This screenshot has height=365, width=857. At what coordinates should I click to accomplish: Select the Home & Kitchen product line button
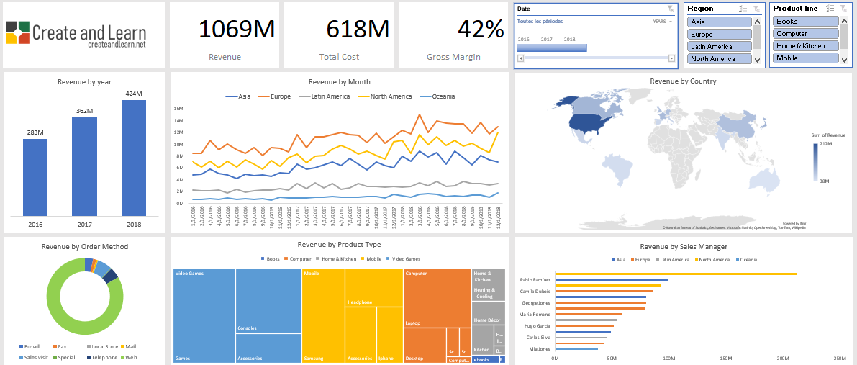pyautogui.click(x=806, y=46)
